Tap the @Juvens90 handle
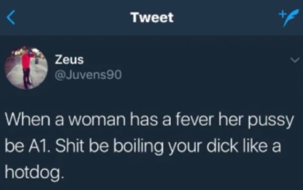This screenshot has width=303, height=190. 88,75
